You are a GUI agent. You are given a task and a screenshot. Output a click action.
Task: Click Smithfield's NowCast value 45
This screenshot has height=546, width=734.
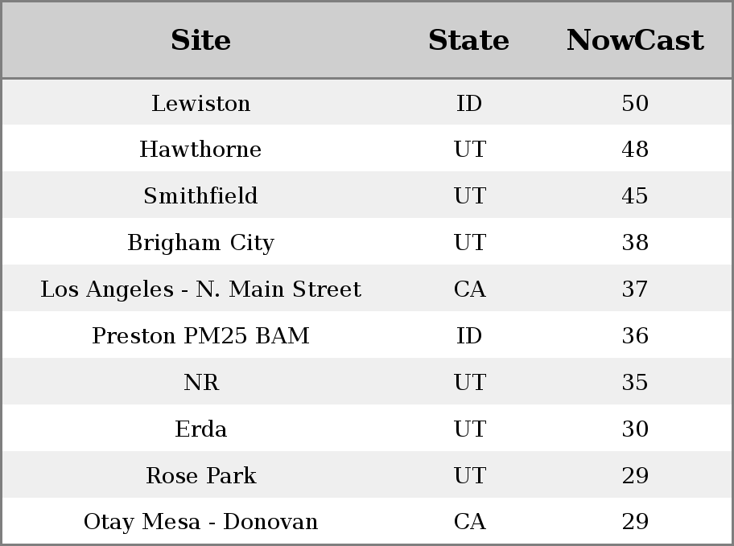pyautogui.click(x=634, y=196)
